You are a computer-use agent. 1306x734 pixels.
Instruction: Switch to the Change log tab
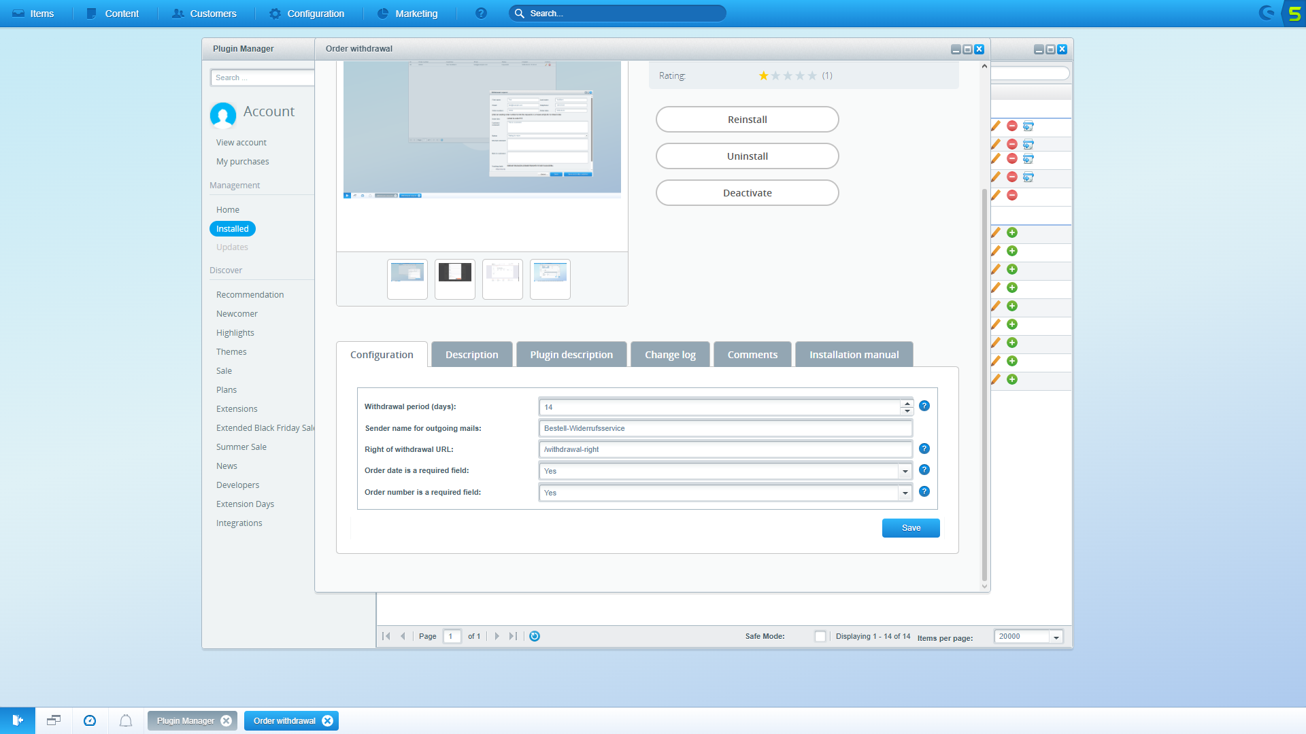[x=670, y=355]
